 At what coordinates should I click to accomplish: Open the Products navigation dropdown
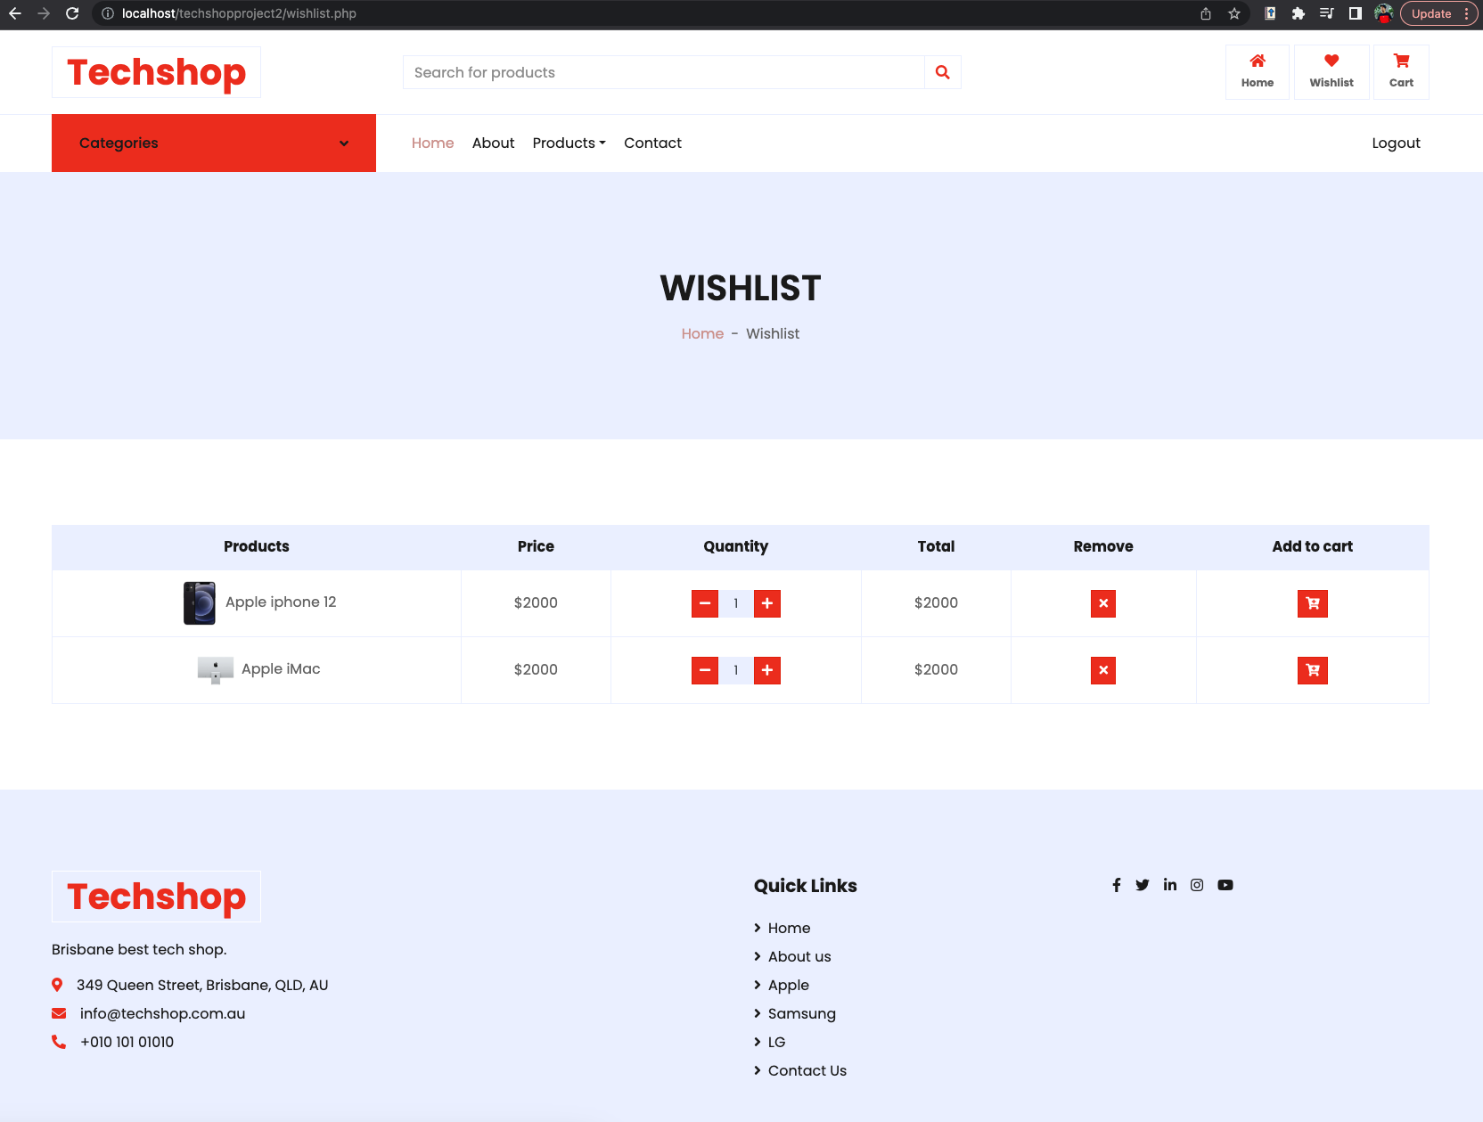(x=569, y=143)
